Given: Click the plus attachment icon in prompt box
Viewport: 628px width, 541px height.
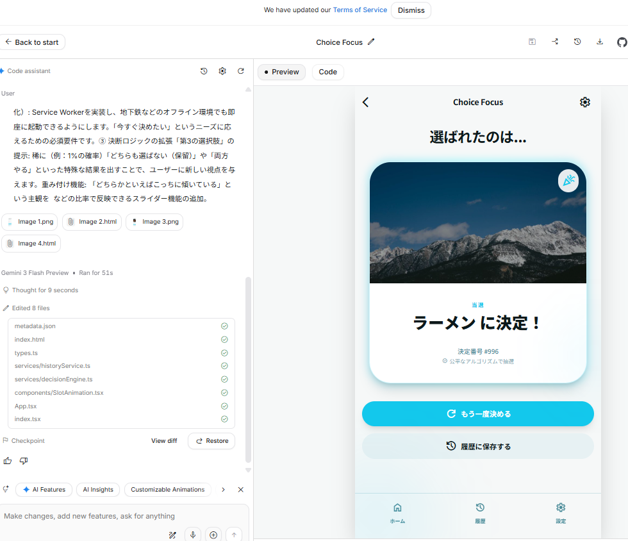Looking at the screenshot, I should click(x=213, y=535).
